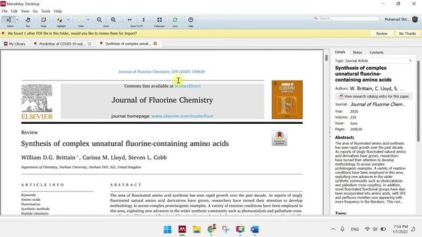This screenshot has height=237, width=422.
Task: Click Mendeley icon in the taskbar
Action: point(182,230)
